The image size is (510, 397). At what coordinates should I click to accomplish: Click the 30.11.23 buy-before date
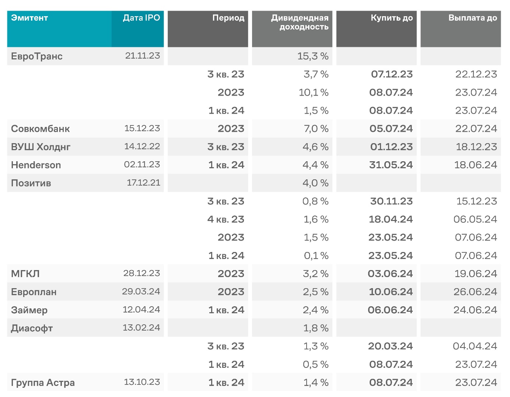[x=392, y=201]
